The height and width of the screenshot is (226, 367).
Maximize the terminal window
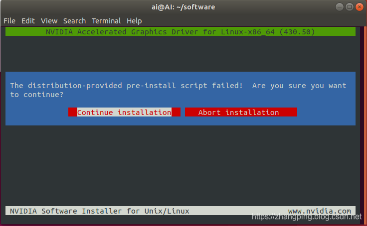350,7
